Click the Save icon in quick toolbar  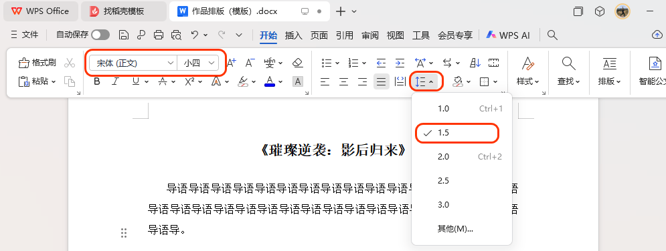point(124,35)
